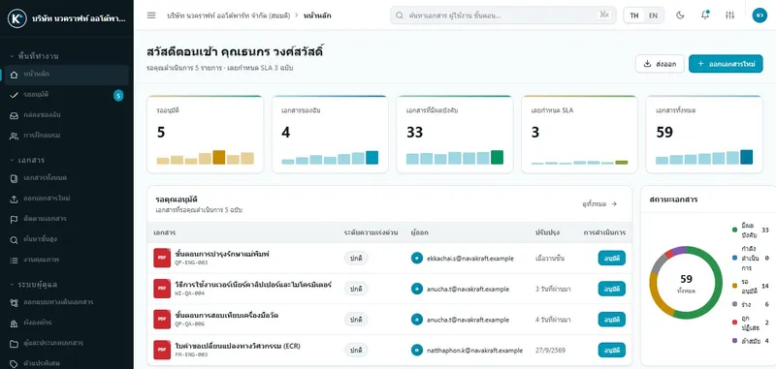Viewport: 776px width, 369px height.
Task: Click the view-all arrow link in approvals panel
Action: 599,203
